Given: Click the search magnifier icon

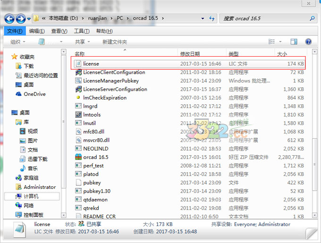Looking at the screenshot, I should tap(312, 18).
